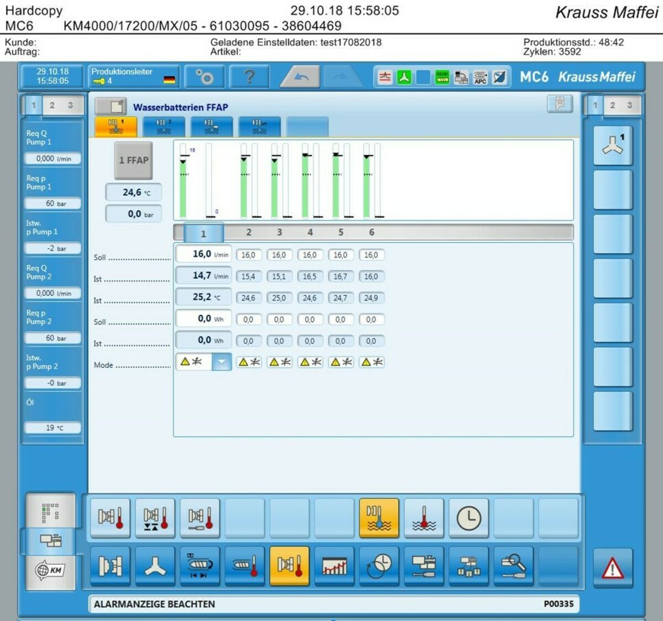Click the Ist temperature value 25,0
The height and width of the screenshot is (621, 663).
click(x=279, y=298)
